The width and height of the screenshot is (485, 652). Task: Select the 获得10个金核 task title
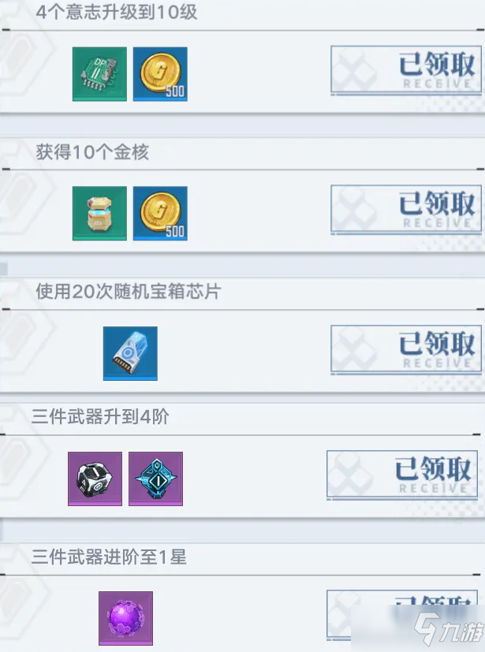coord(92,152)
